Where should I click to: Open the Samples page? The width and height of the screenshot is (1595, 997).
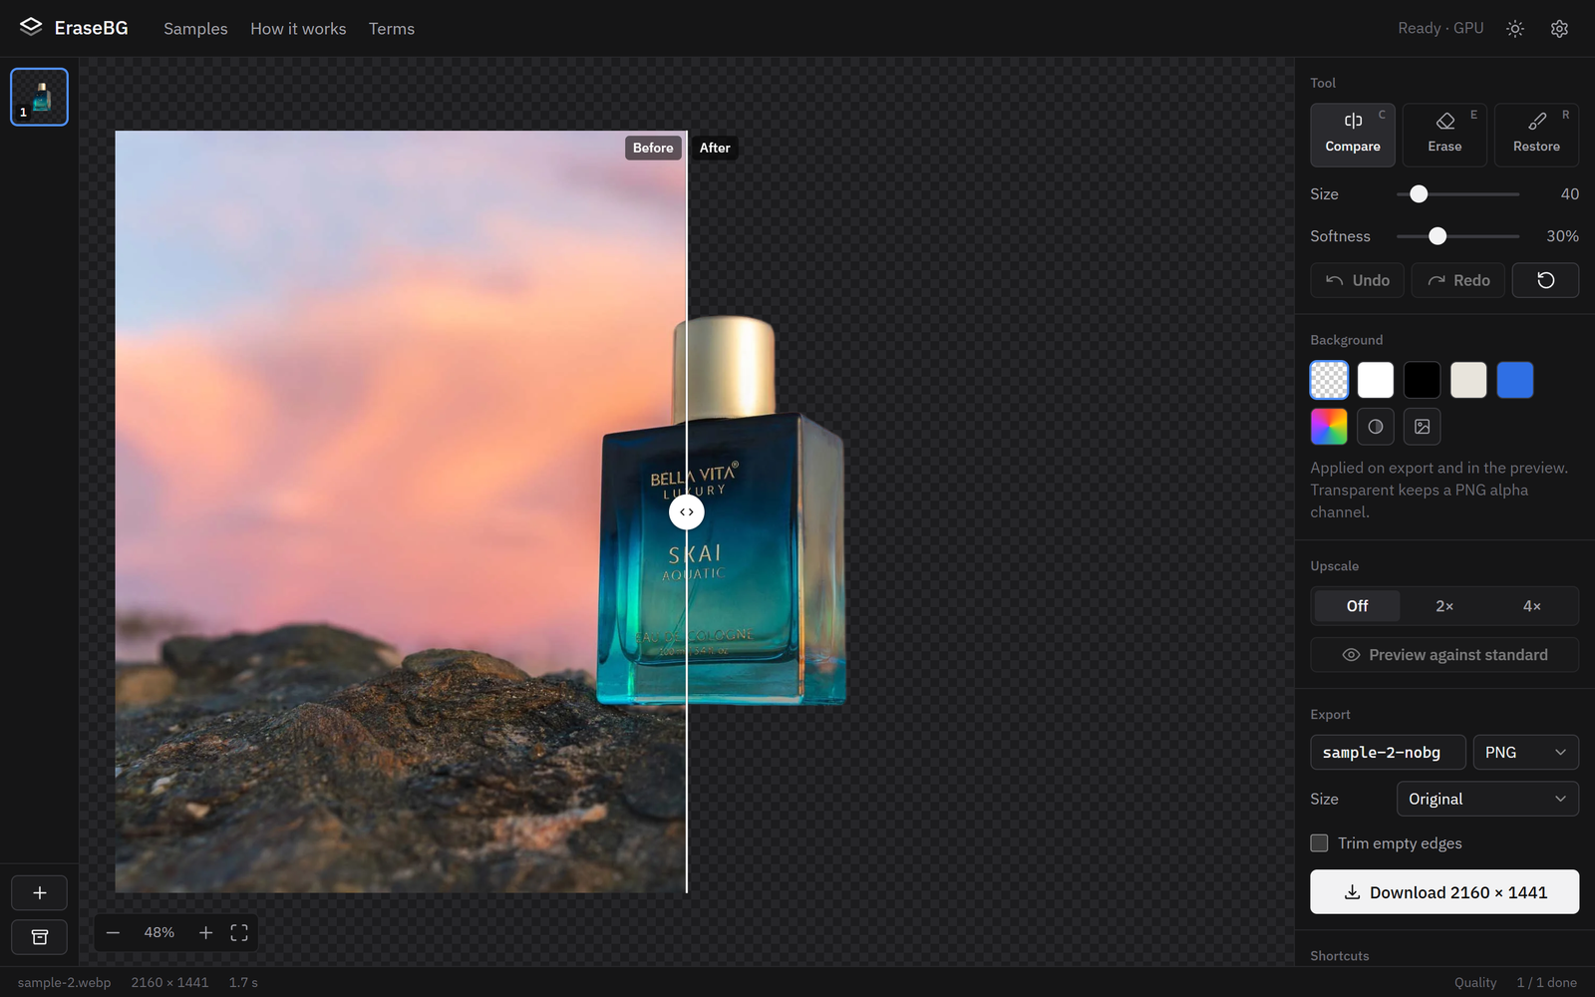pos(195,29)
